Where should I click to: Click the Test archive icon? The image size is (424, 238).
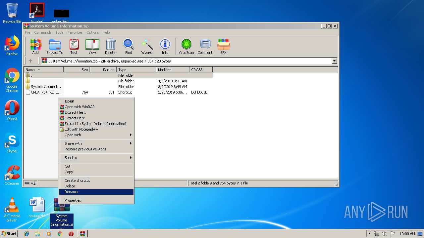74,47
